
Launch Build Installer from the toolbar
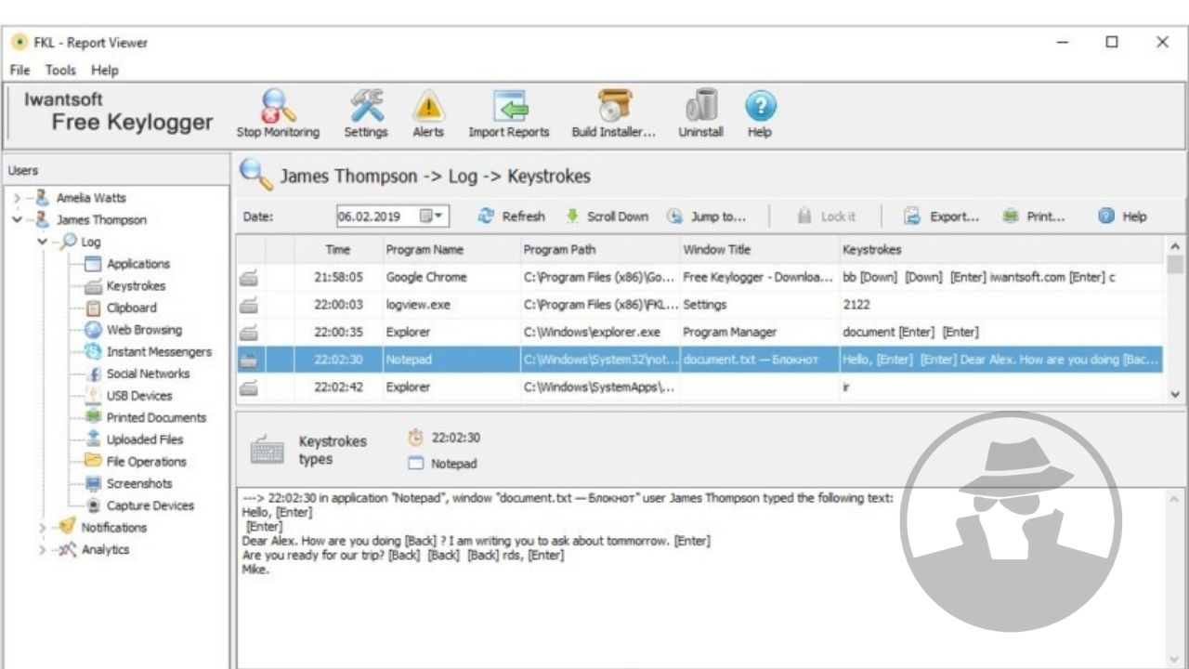pos(613,113)
